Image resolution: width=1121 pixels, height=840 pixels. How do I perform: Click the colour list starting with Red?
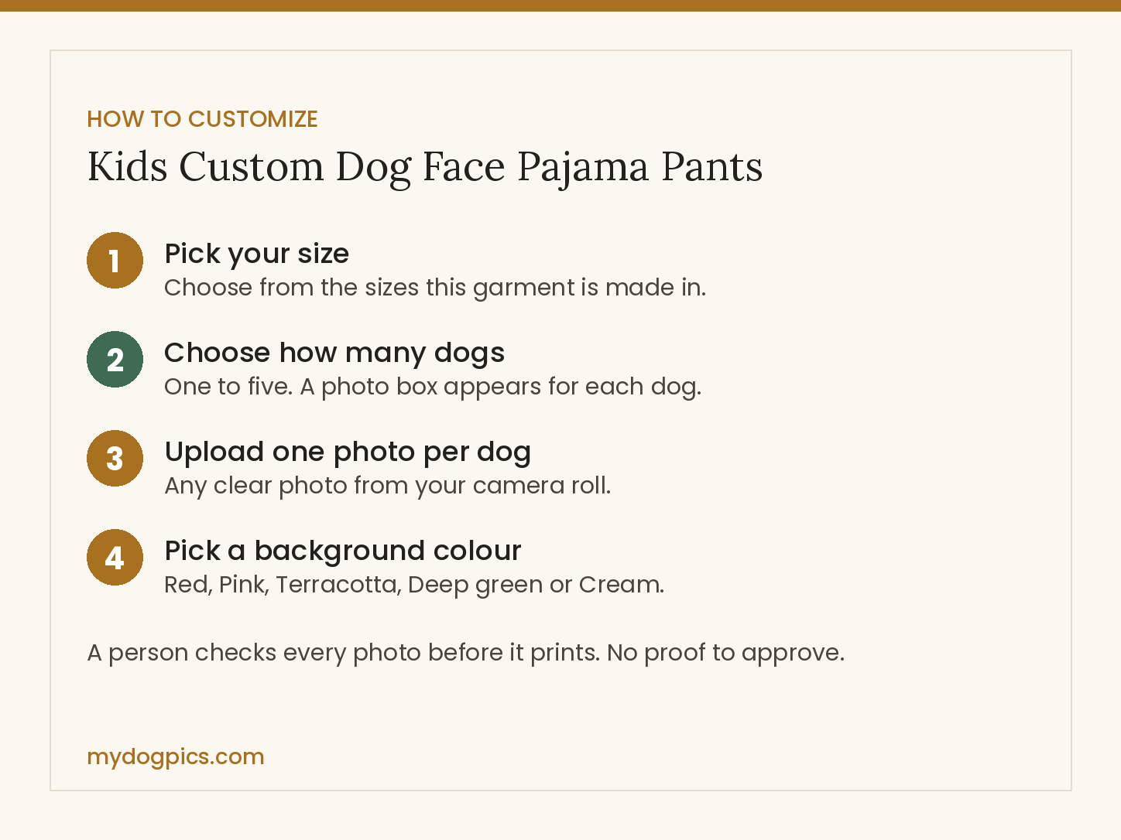tap(414, 585)
